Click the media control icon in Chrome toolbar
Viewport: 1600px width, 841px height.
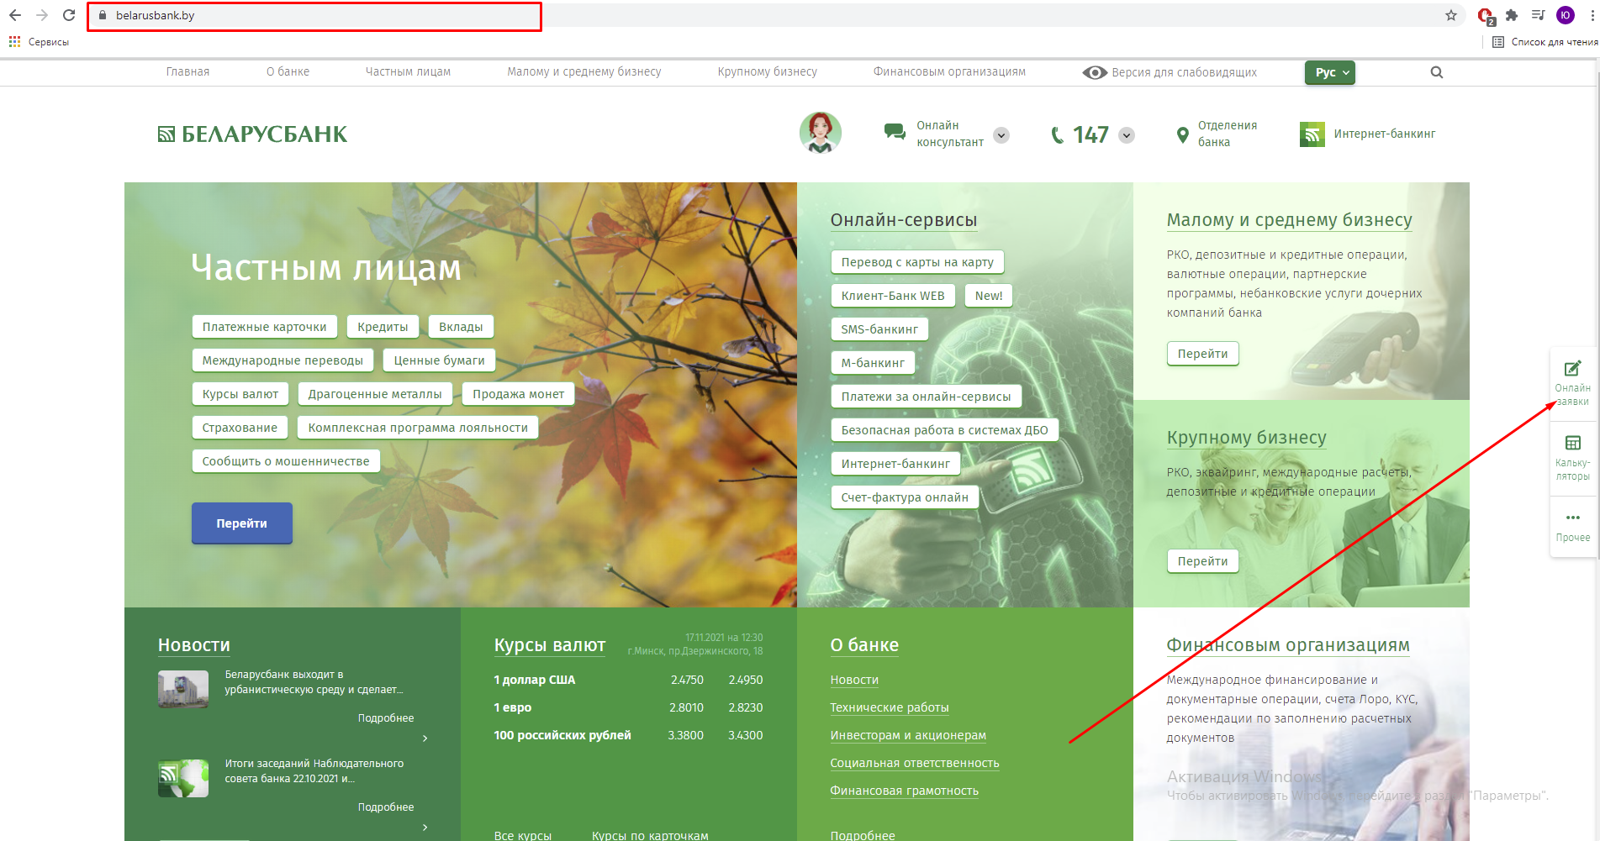tap(1539, 15)
